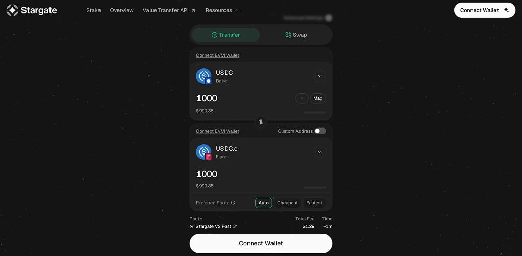Choose the Fastest route option

(x=314, y=203)
